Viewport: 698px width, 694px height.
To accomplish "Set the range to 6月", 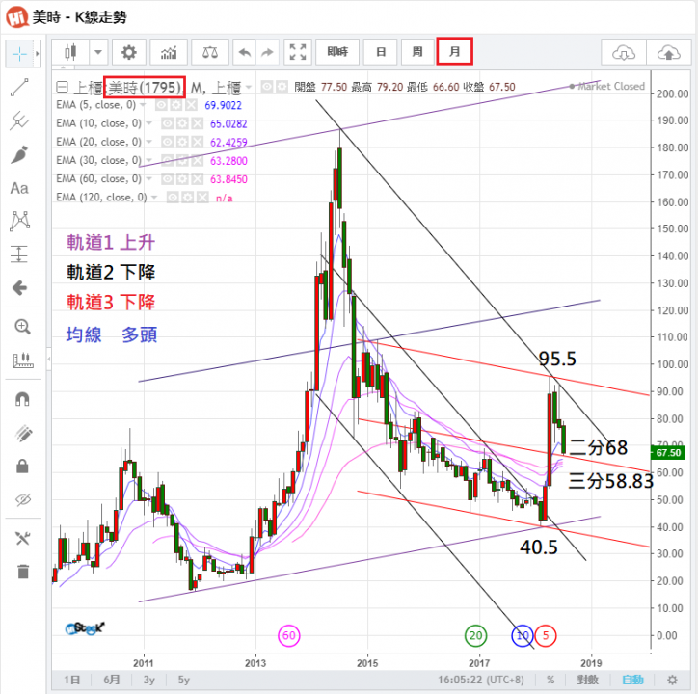I will (112, 680).
